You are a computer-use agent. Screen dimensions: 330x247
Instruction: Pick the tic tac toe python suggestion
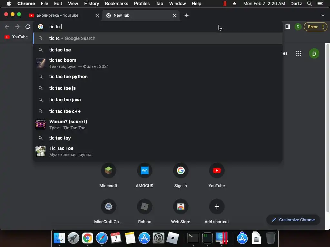tap(158, 77)
